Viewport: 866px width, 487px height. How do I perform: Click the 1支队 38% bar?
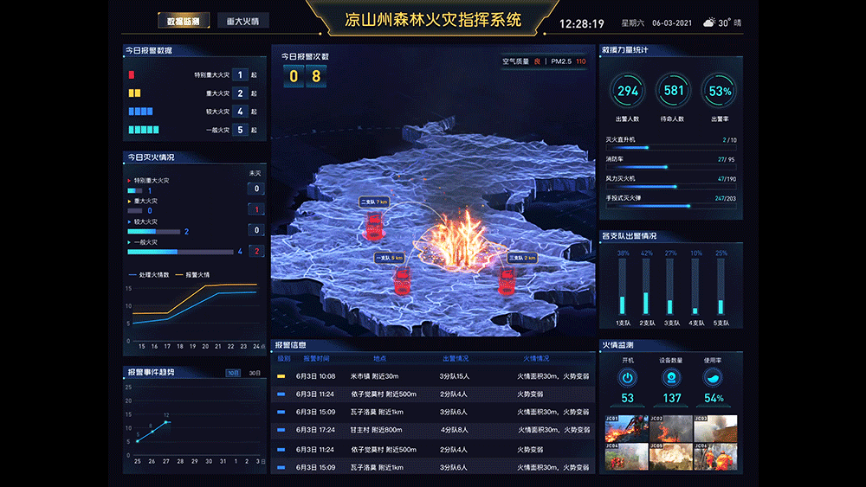click(623, 287)
